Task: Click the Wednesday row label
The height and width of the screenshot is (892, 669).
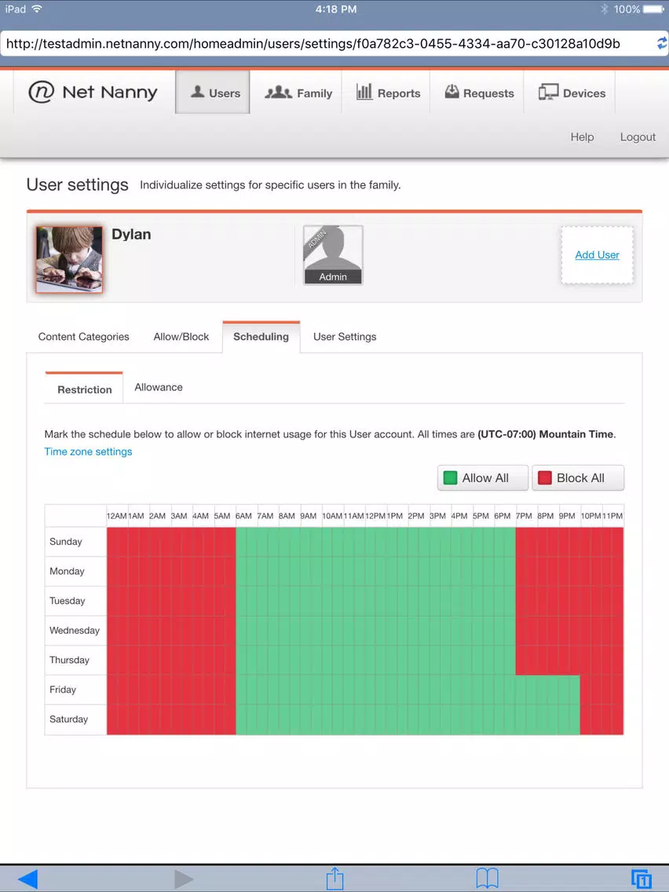Action: [75, 631]
